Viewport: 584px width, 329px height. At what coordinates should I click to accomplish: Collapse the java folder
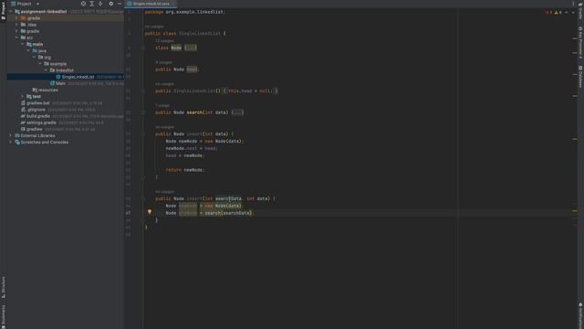click(x=28, y=51)
